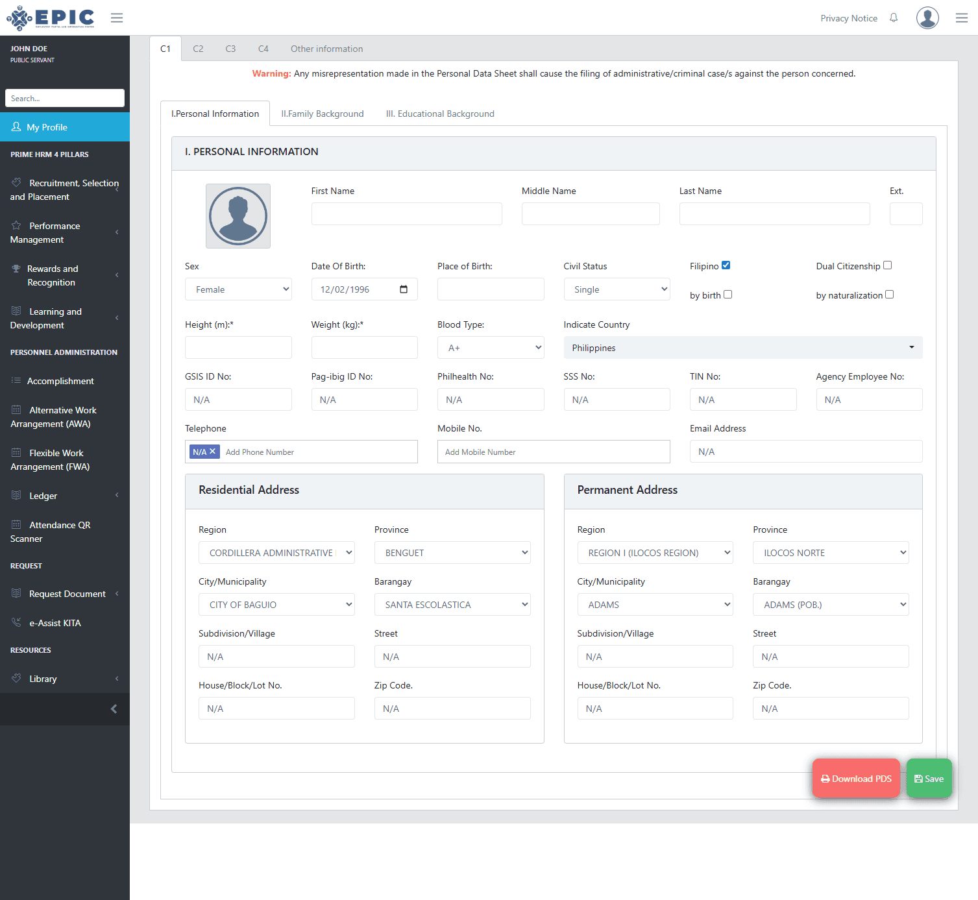Screen dimensions: 978x900
Task: Open the Civil Status dropdown
Action: click(617, 289)
